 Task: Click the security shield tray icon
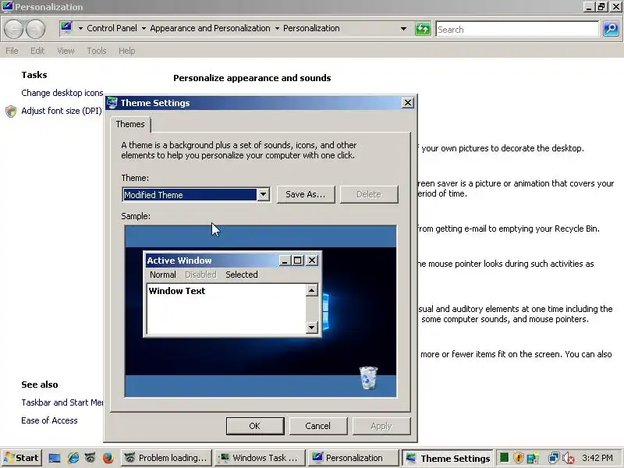pyautogui.click(x=519, y=458)
